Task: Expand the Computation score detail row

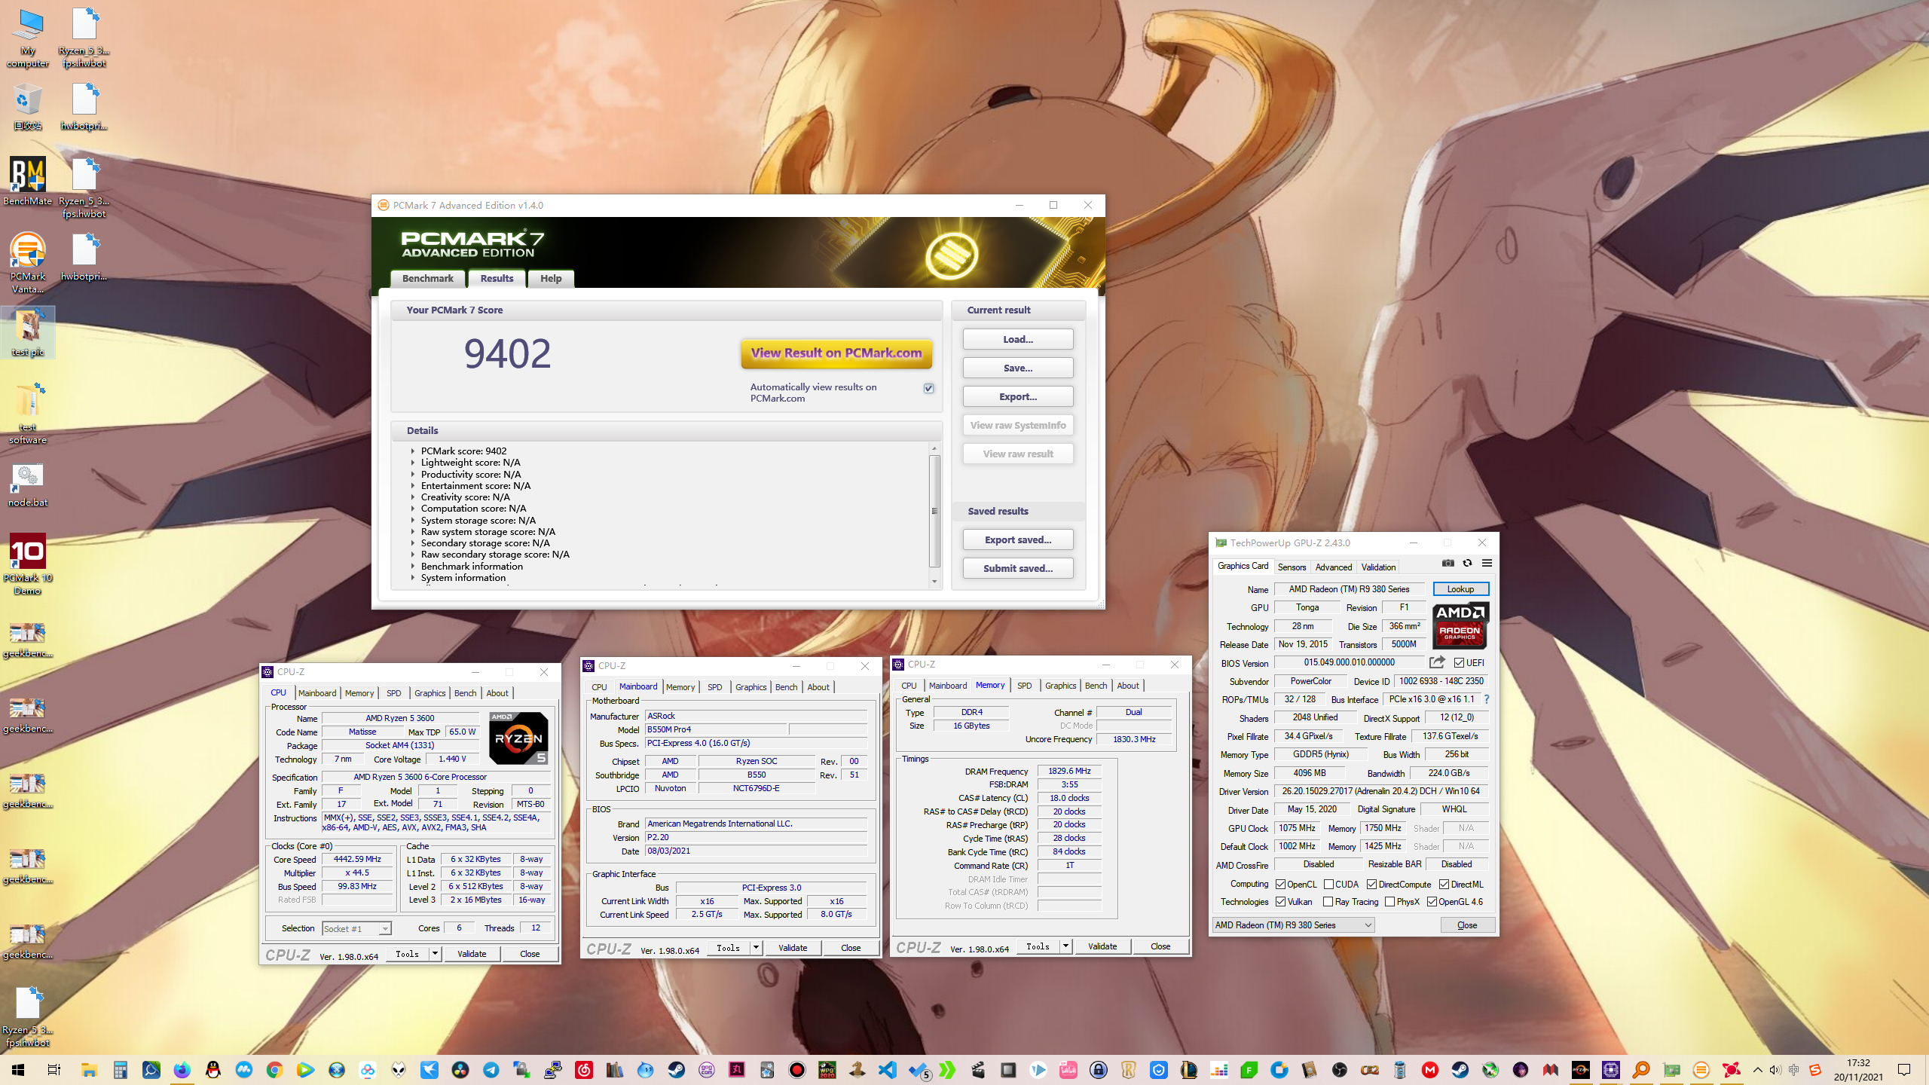Action: [412, 509]
